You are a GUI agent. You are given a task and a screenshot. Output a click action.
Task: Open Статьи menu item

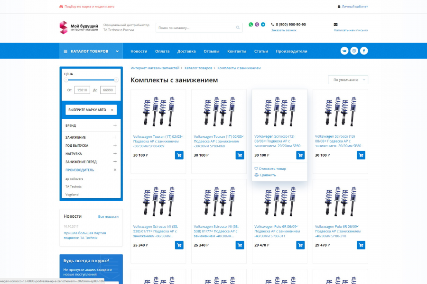261,51
